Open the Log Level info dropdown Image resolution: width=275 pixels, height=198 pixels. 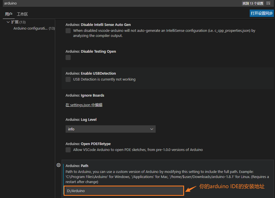point(111,129)
